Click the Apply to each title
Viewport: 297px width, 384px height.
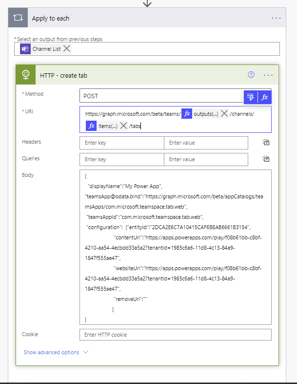pos(51,19)
